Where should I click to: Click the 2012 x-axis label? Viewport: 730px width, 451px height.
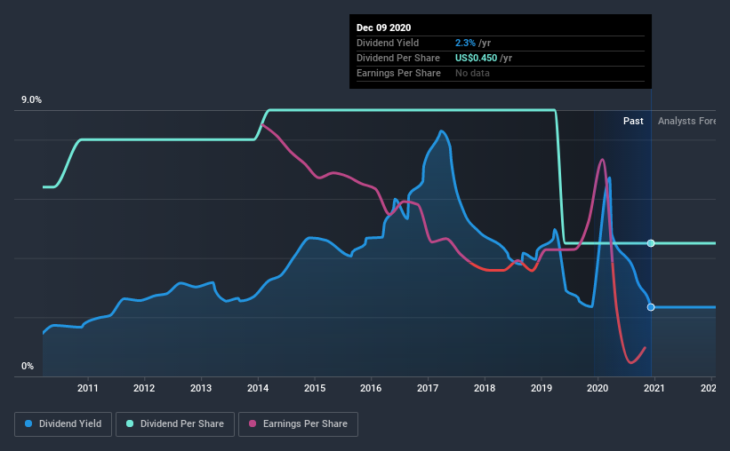[144, 388]
